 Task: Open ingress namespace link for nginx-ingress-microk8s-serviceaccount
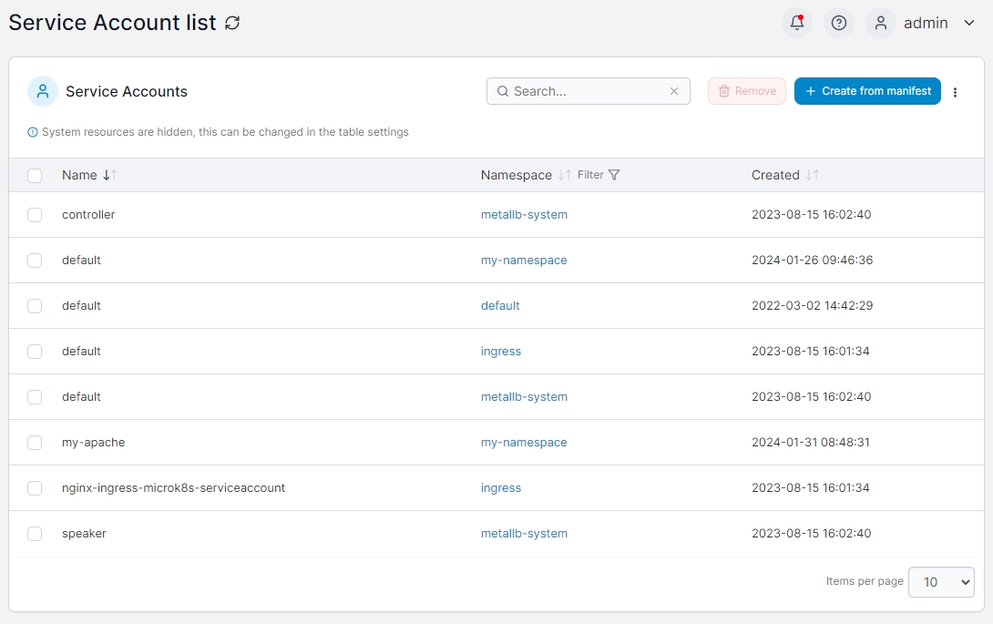(x=501, y=488)
